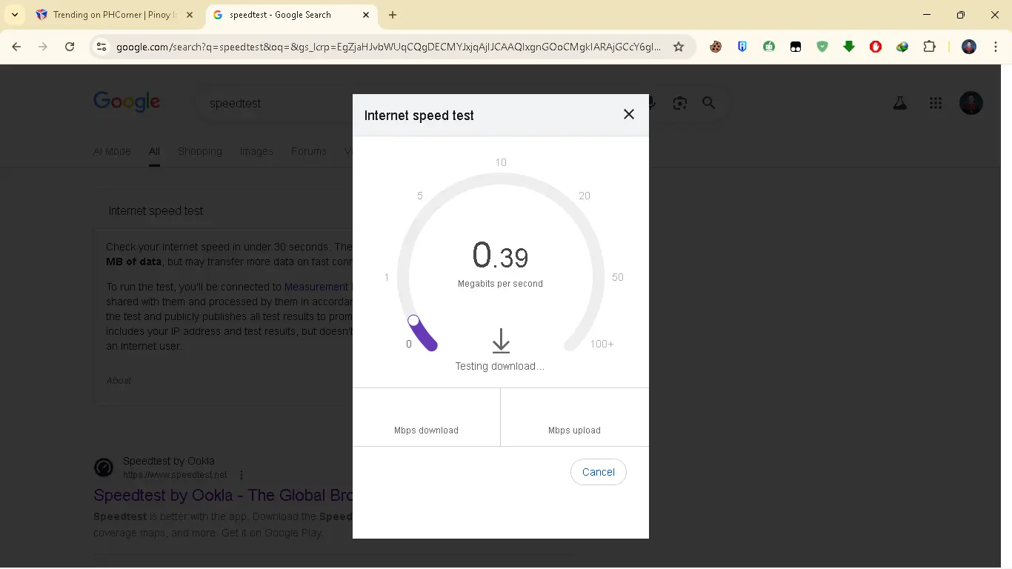Click the 'Megabits per second' label
The height and width of the screenshot is (569, 1012).
(500, 284)
